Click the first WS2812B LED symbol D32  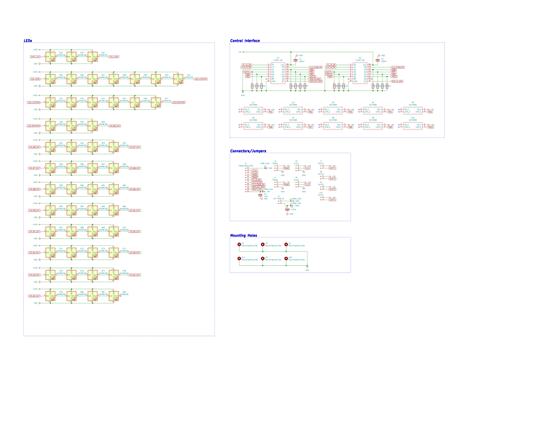click(x=50, y=57)
